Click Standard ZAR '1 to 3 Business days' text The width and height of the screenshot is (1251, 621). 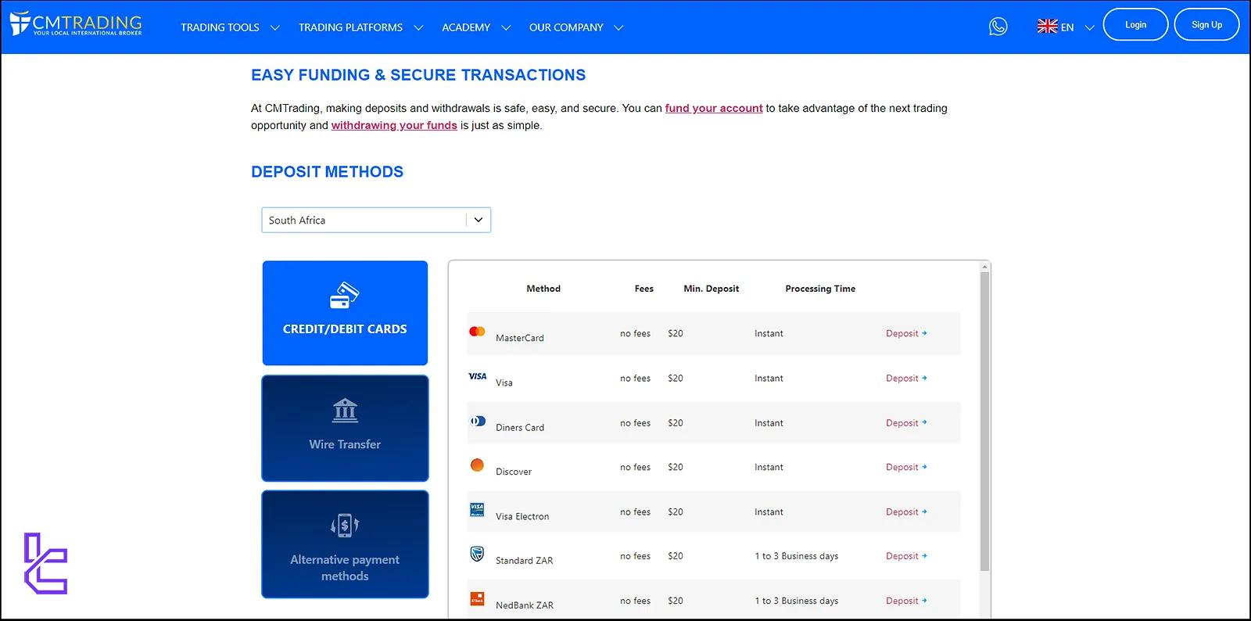click(796, 556)
